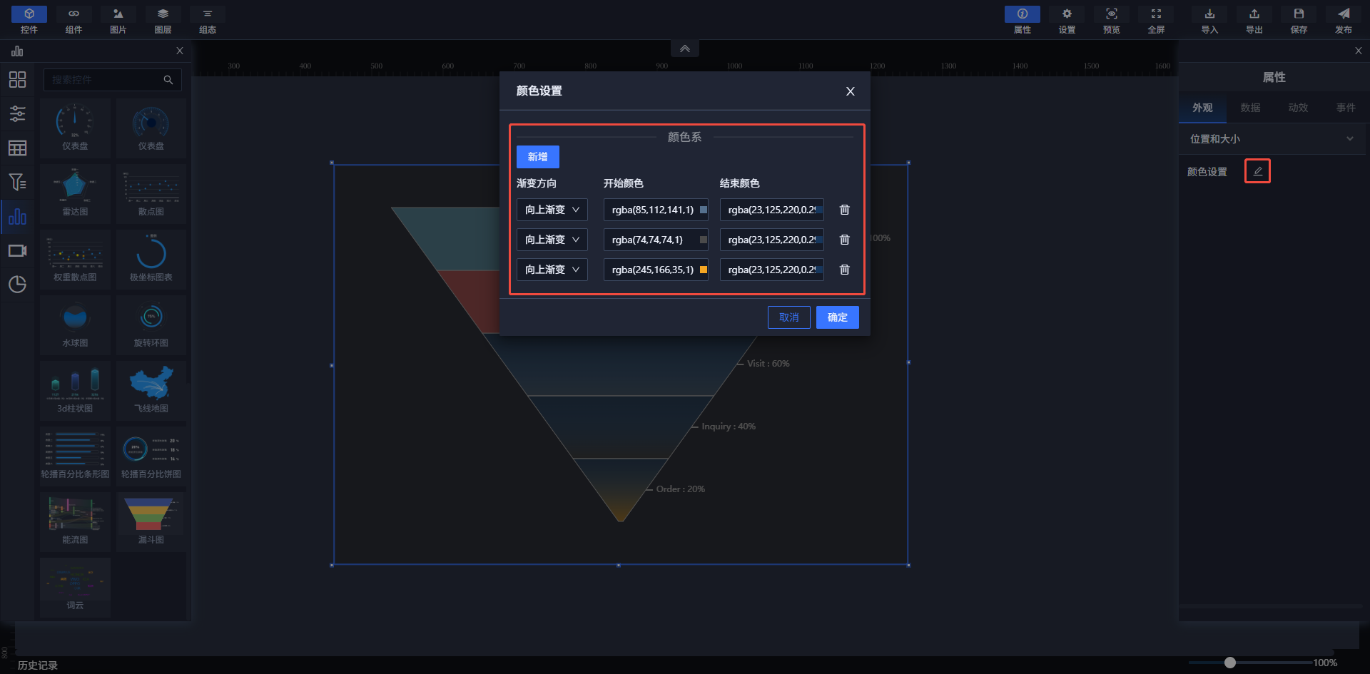Expand the 位置和大小 section
Viewport: 1370px width, 674px height.
(x=1272, y=139)
